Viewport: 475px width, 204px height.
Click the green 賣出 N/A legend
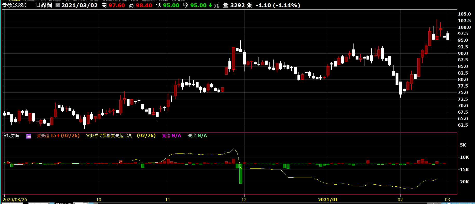click(197, 136)
